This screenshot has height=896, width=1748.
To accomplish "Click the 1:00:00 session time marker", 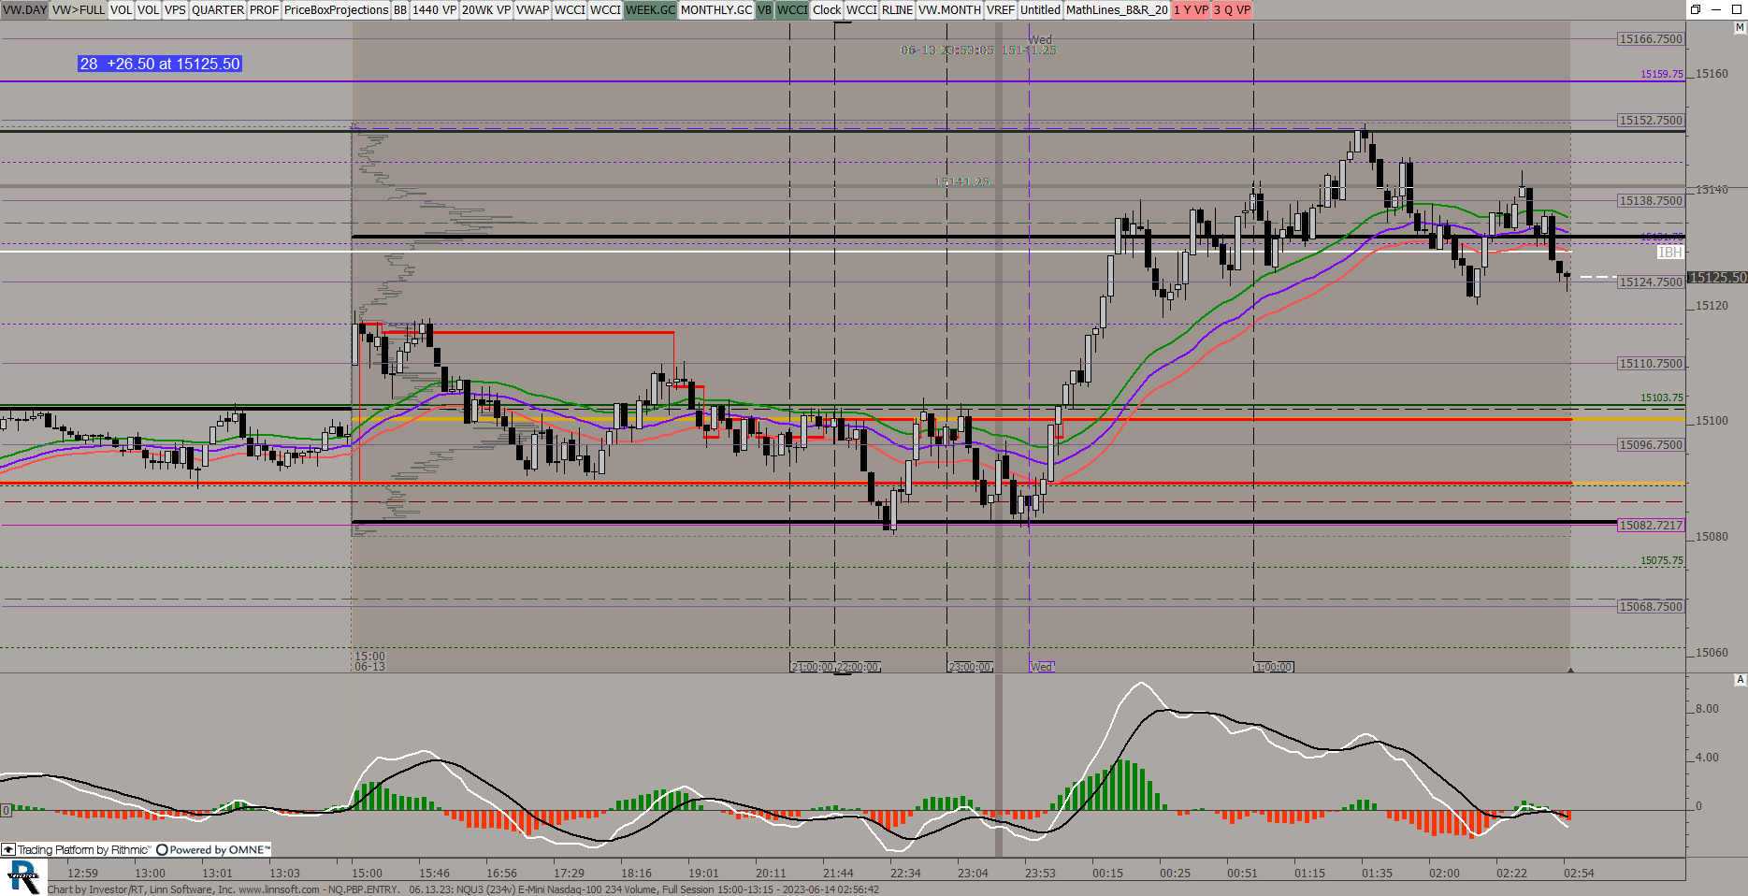I will pos(1274,667).
